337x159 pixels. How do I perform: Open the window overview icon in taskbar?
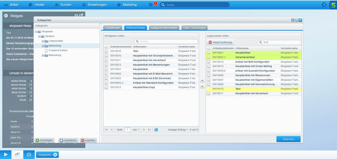(17, 155)
